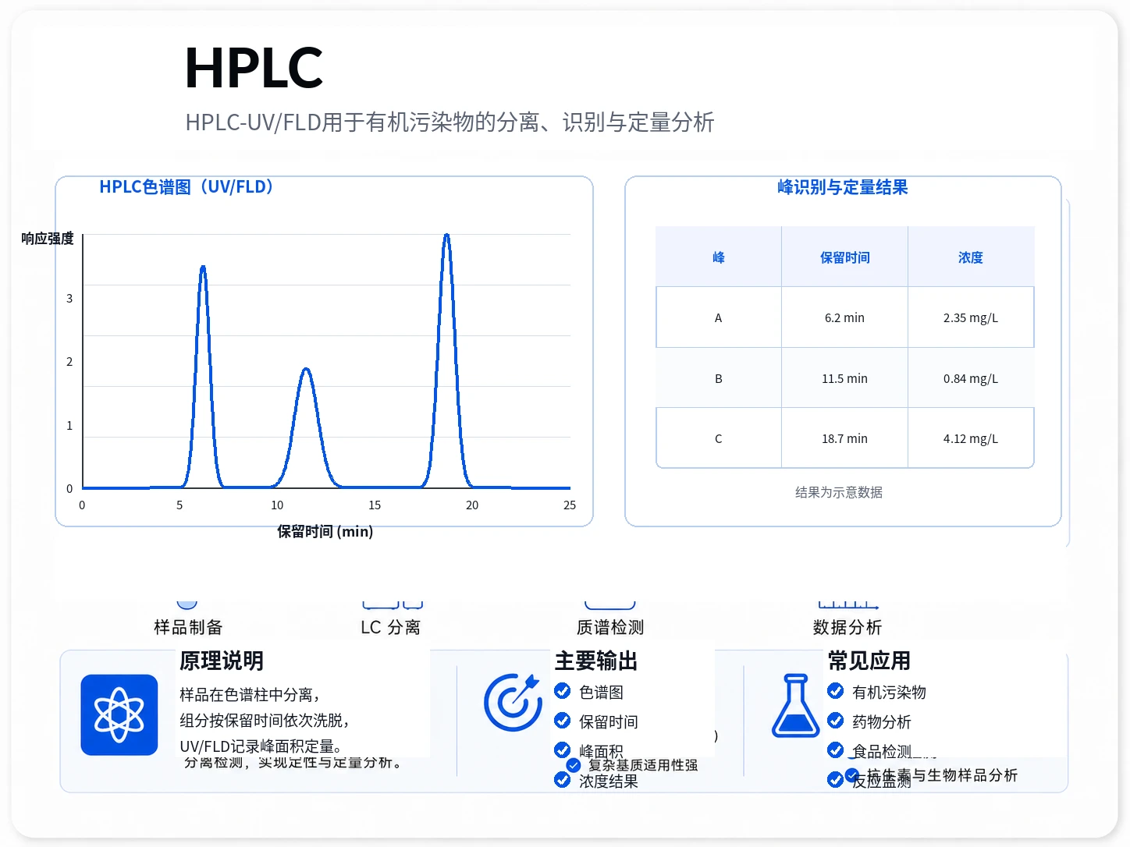1130x847 pixels.
Task: Click the 浓度 column header
Action: [971, 257]
